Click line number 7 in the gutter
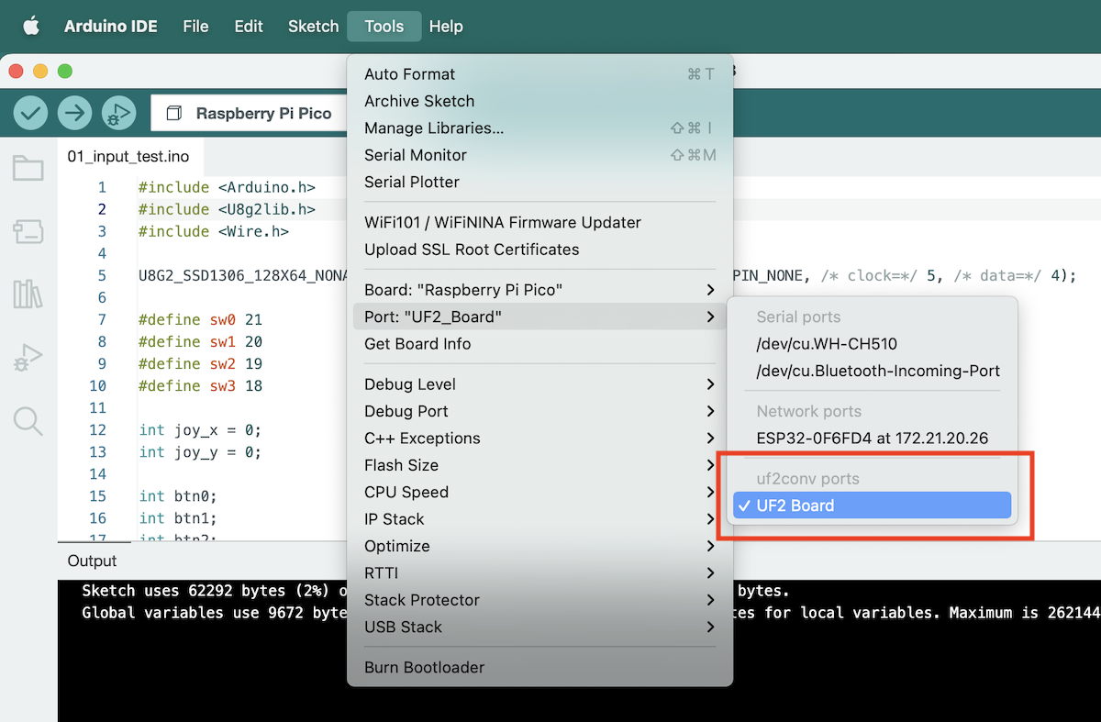 click(x=102, y=319)
